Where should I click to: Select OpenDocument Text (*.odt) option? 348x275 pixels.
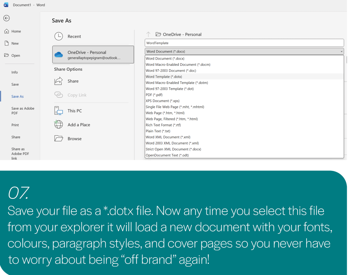point(244,155)
